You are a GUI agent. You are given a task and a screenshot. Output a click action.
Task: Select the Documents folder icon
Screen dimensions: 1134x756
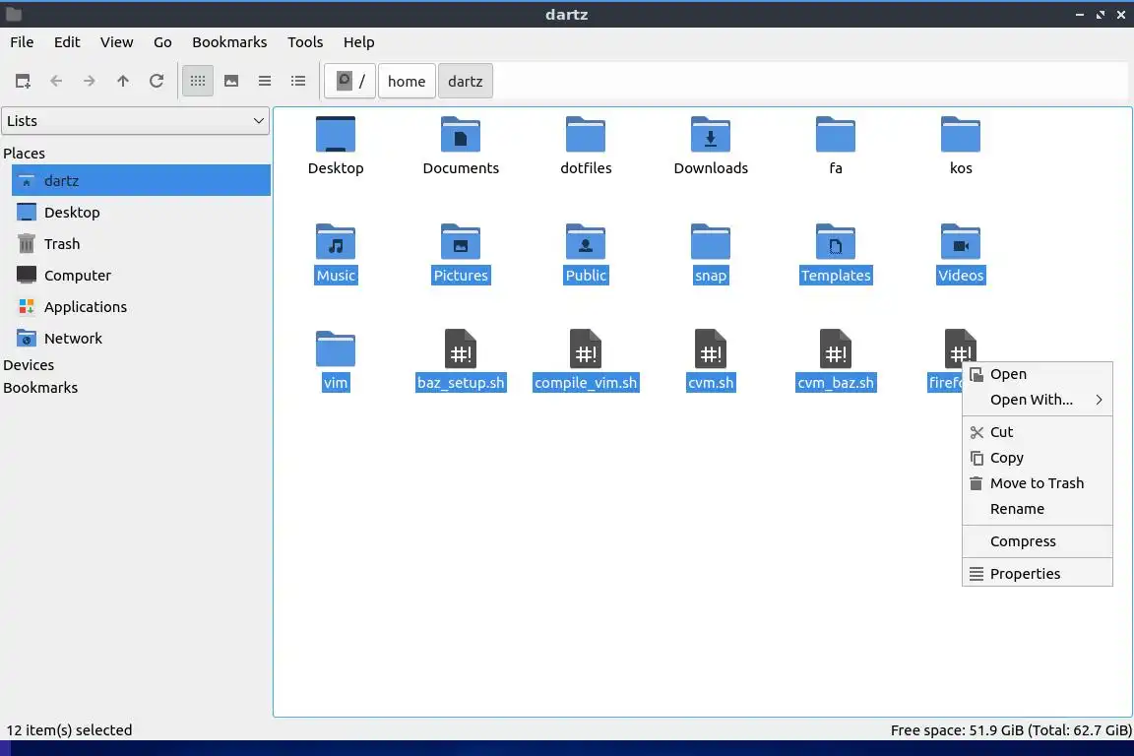pos(461,135)
